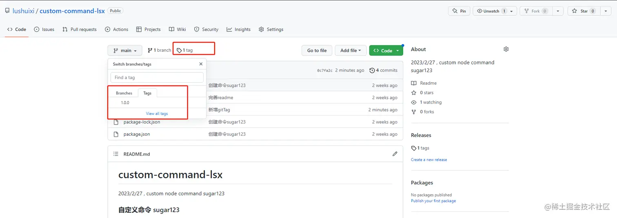
Task: Click the 1 watching link
Action: pyautogui.click(x=426, y=102)
